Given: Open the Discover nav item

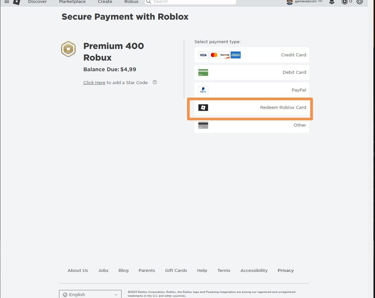Looking at the screenshot, I should [x=37, y=2].
